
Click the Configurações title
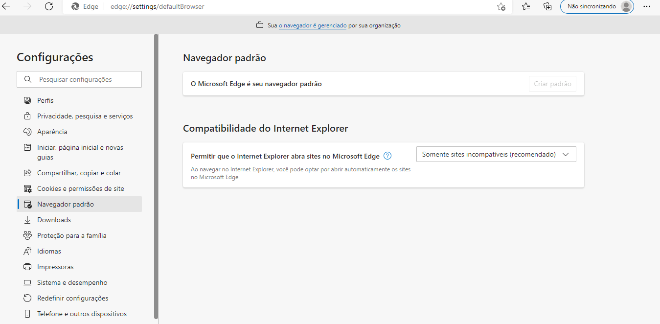[55, 57]
